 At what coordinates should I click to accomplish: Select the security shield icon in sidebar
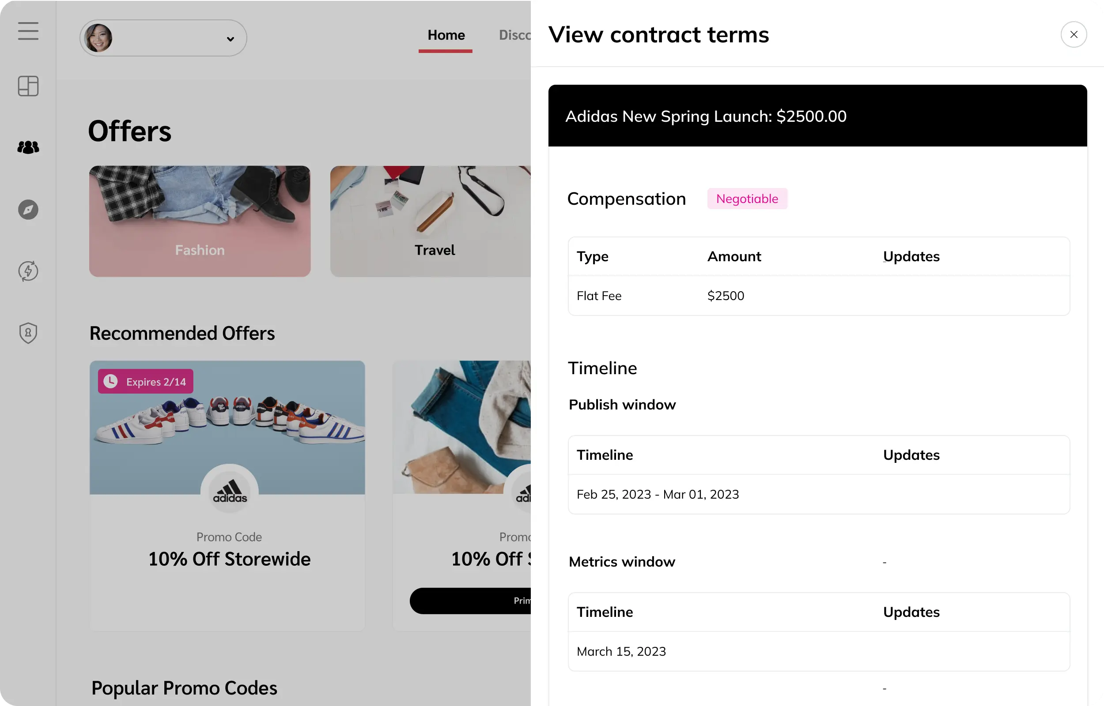28,333
